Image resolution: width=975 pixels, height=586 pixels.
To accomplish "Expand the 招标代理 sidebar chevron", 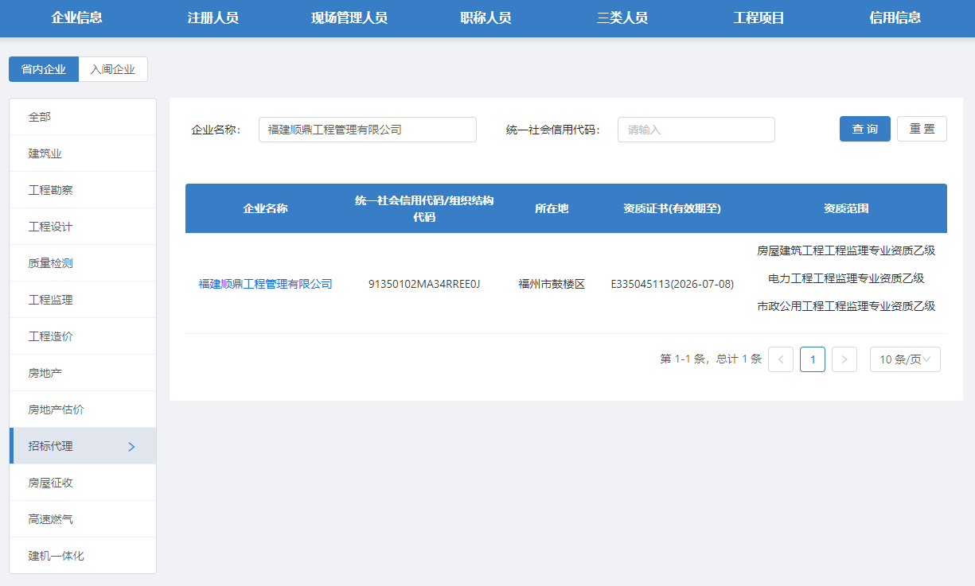I will click(x=132, y=447).
